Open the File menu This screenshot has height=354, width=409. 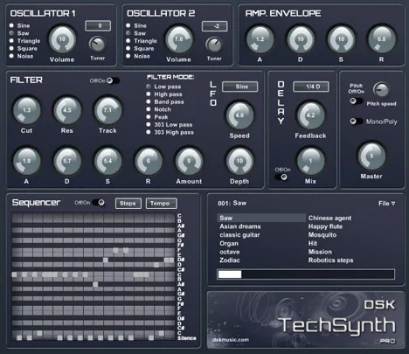(x=386, y=204)
